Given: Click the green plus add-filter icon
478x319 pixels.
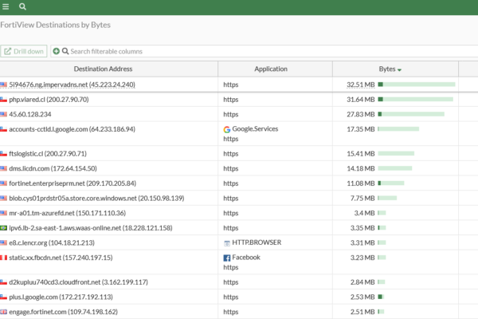Looking at the screenshot, I should (x=56, y=52).
